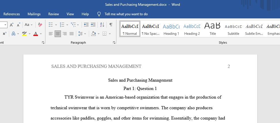280x123 pixels.
Task: Sort text alphabetically A to Z
Action: (102, 25)
